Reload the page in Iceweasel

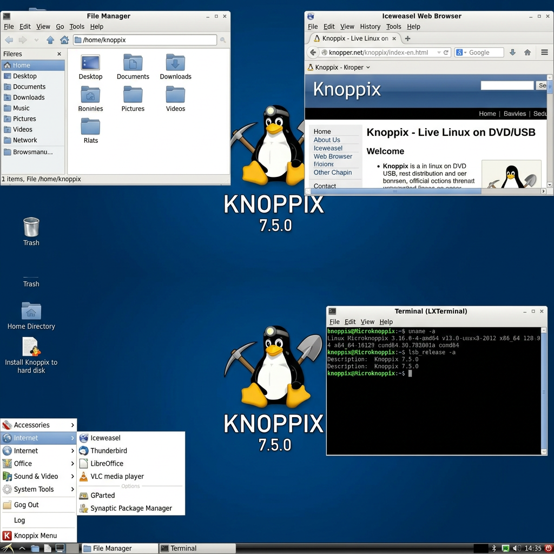click(x=446, y=52)
